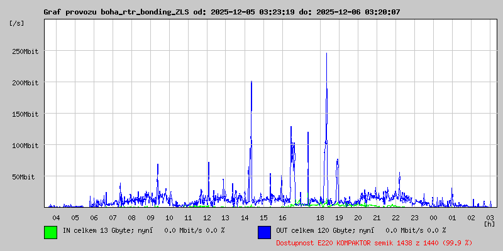This screenshot has height=251, width=503.
Task: Click the '[/s]' unit label at top left
Action: pyautogui.click(x=17, y=23)
